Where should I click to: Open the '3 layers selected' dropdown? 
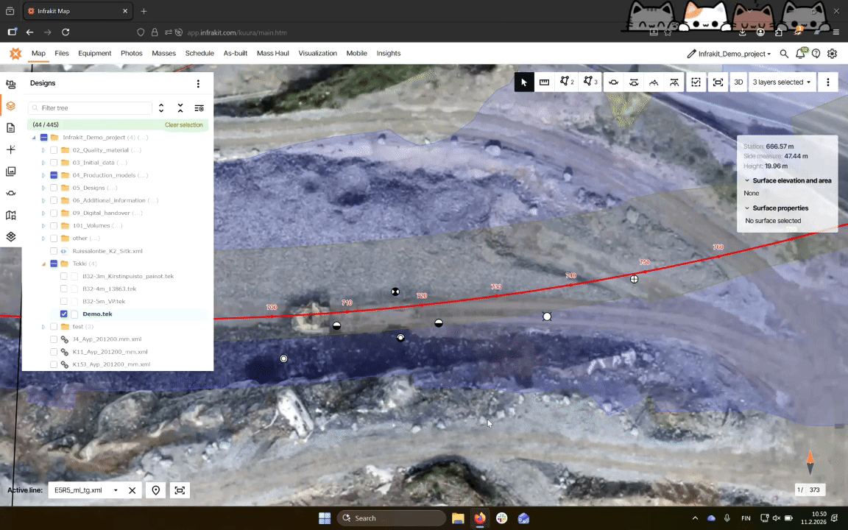[782, 82]
